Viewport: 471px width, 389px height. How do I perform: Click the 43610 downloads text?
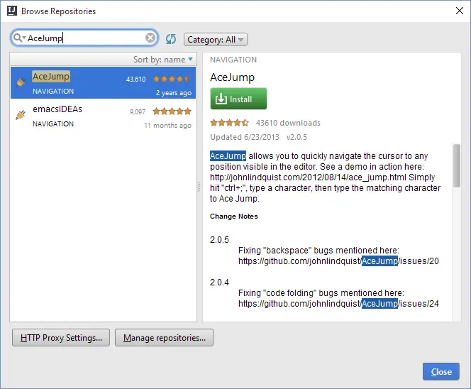[x=288, y=123]
